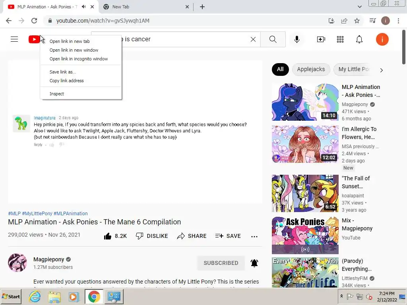Click the Magpiepony channel avatar
Screen dimensions: 407x305
pos(17,263)
